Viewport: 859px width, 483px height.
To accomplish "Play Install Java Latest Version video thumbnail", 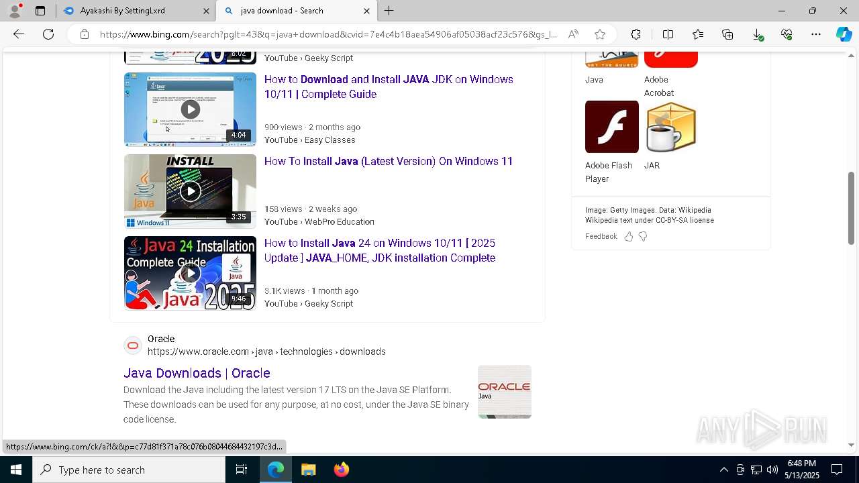I will (190, 191).
